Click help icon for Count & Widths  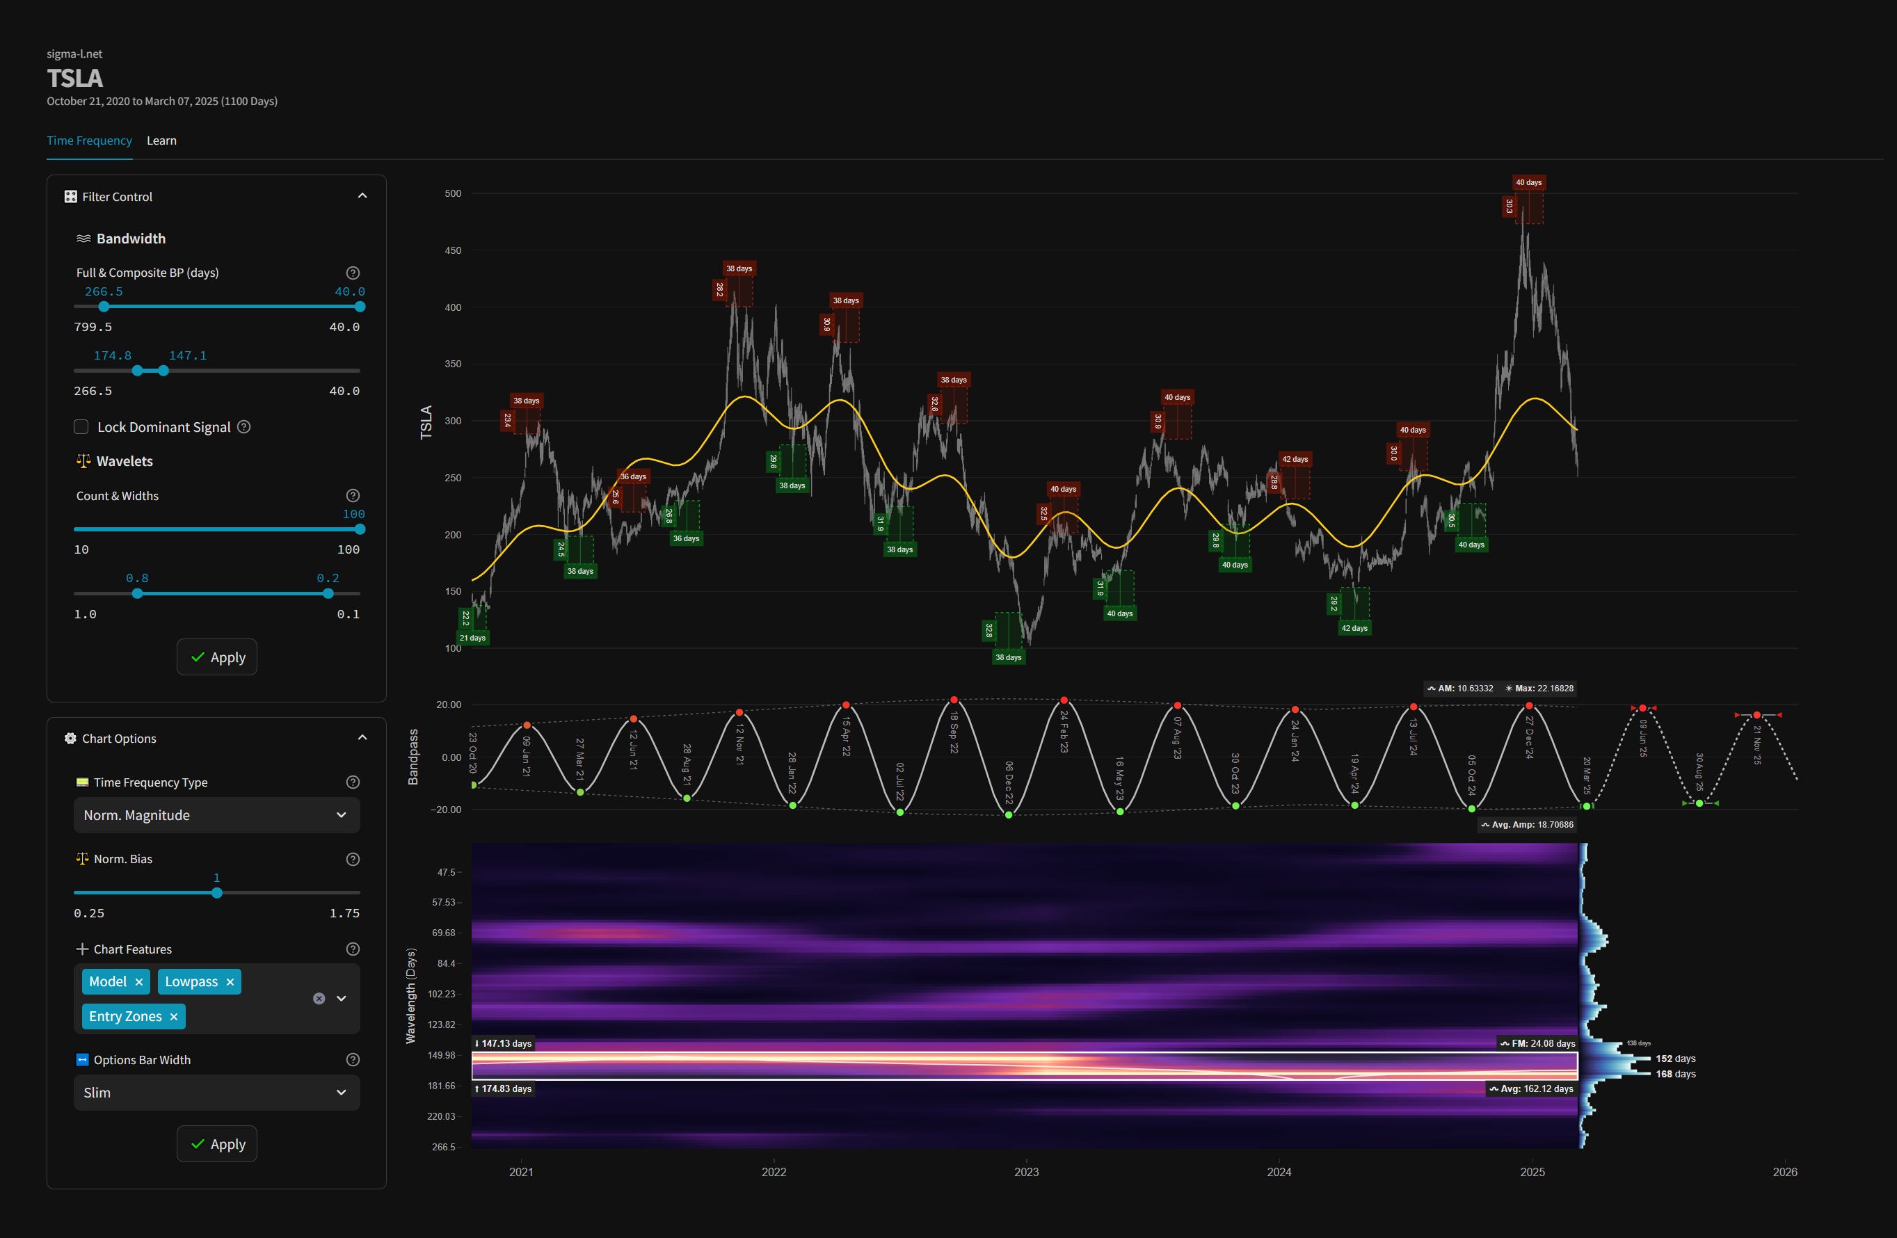click(352, 495)
